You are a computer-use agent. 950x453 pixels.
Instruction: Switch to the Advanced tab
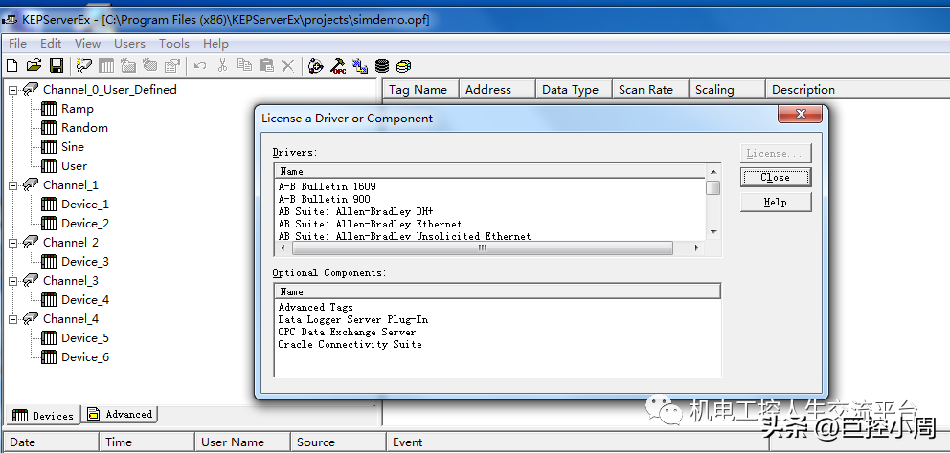pos(121,415)
